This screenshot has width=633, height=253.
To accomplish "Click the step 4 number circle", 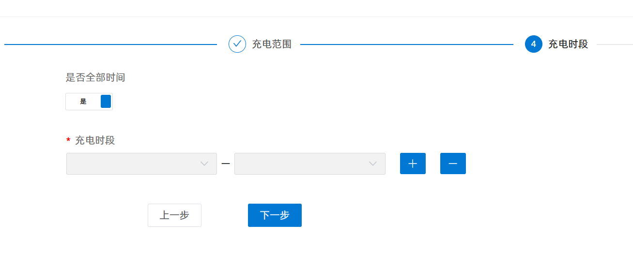I will (x=533, y=44).
